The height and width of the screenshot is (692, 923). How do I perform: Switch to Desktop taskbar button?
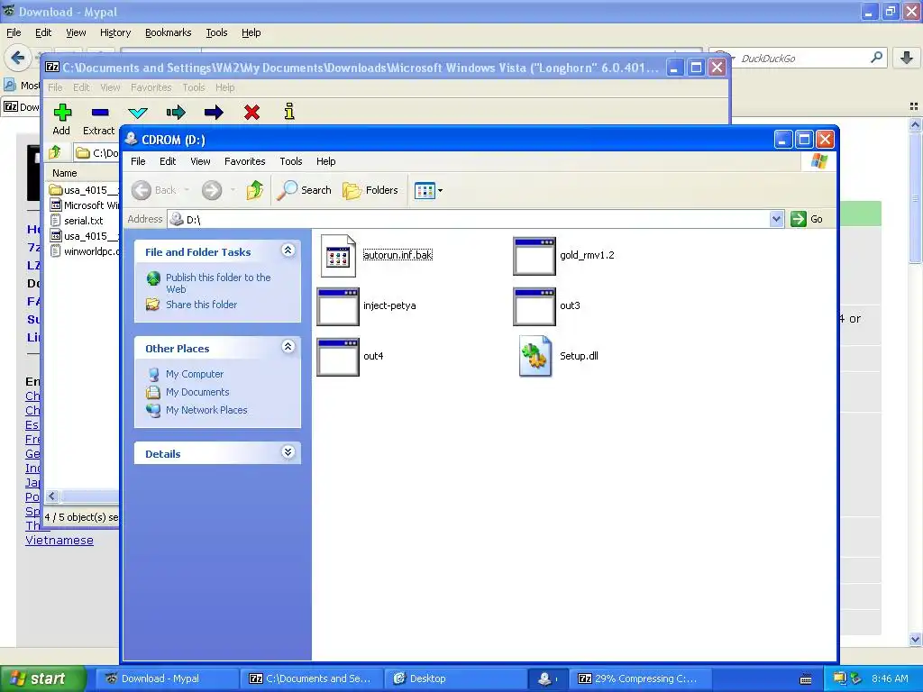coord(454,678)
